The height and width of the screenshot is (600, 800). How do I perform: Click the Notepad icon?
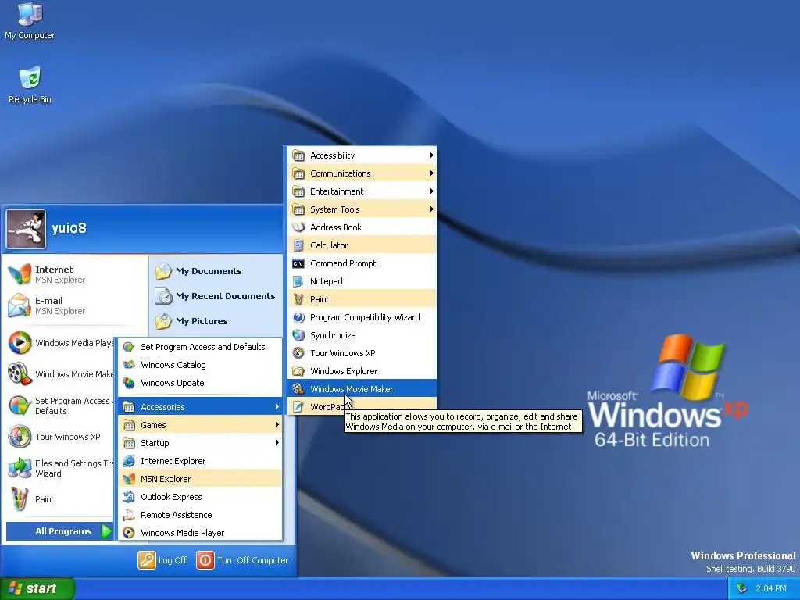pos(298,281)
